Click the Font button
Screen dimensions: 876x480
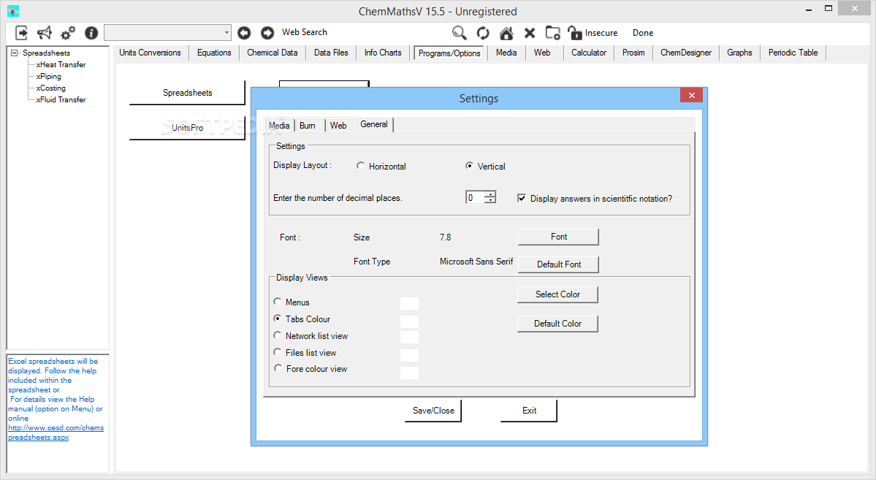pos(558,237)
